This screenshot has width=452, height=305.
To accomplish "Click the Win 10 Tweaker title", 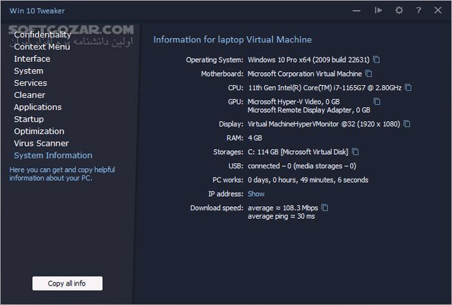I will [37, 11].
